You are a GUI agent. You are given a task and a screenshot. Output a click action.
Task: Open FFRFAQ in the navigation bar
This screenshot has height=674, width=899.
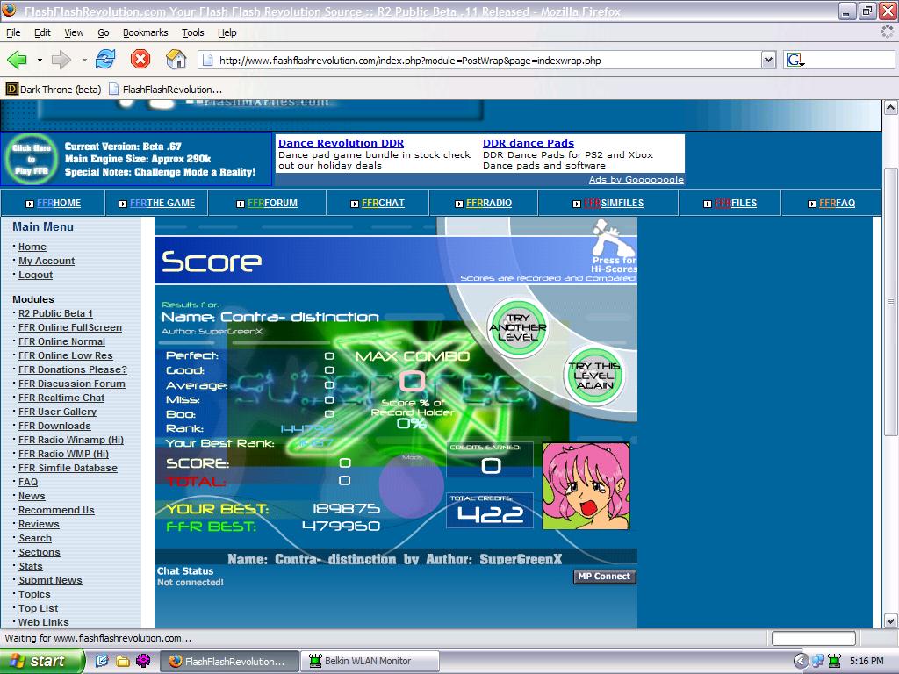(837, 203)
